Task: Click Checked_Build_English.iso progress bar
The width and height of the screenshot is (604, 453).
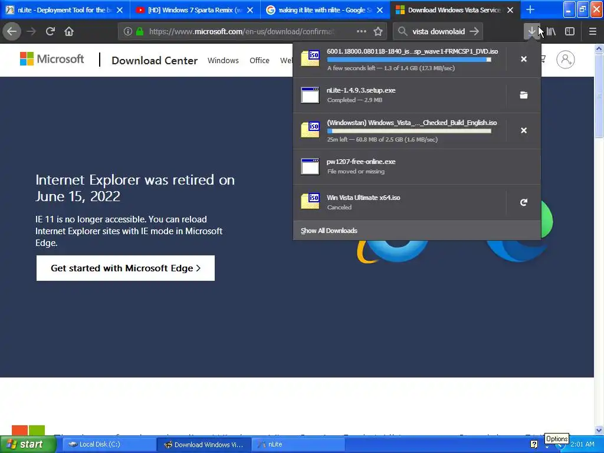Action: pos(409,131)
